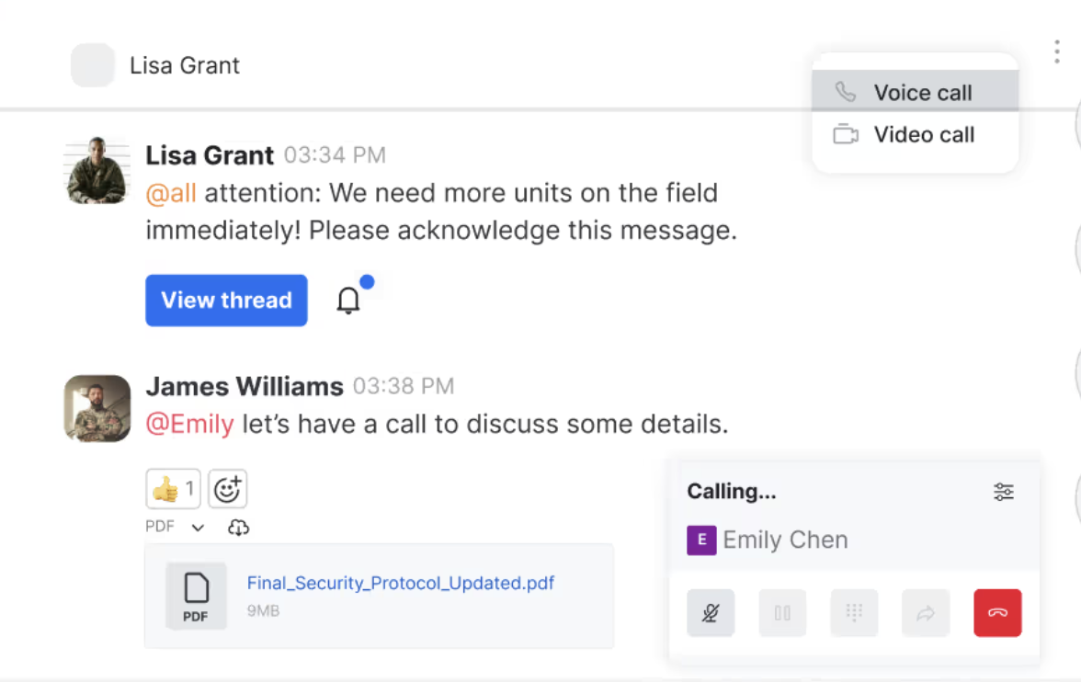Image resolution: width=1081 pixels, height=682 pixels.
Task: Click James Williams' profile picture
Action: click(97, 408)
